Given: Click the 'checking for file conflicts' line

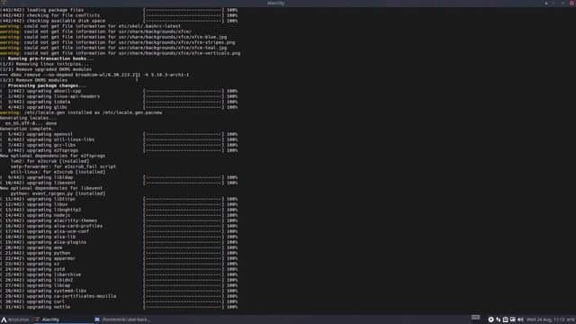Looking at the screenshot, I should tap(119, 15).
